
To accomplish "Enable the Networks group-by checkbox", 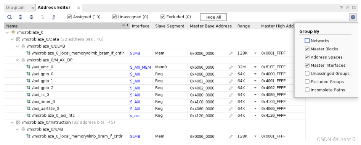I will [307, 41].
